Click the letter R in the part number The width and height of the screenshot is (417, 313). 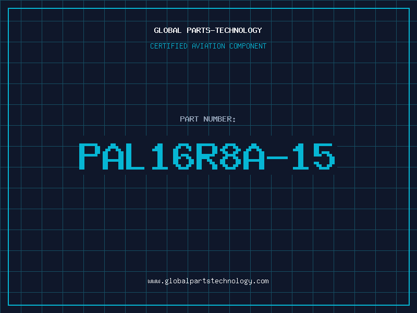(207, 156)
